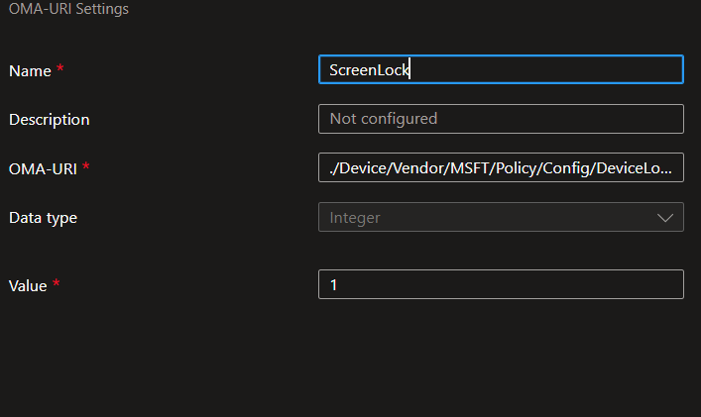Screen dimensions: 701x417
Task: Click the OMA-URI label text
Action: tap(43, 169)
